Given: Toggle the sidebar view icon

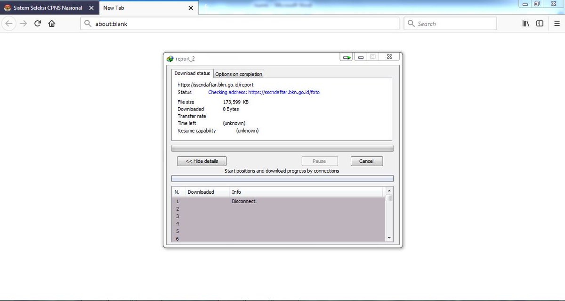Looking at the screenshot, I should tap(540, 24).
